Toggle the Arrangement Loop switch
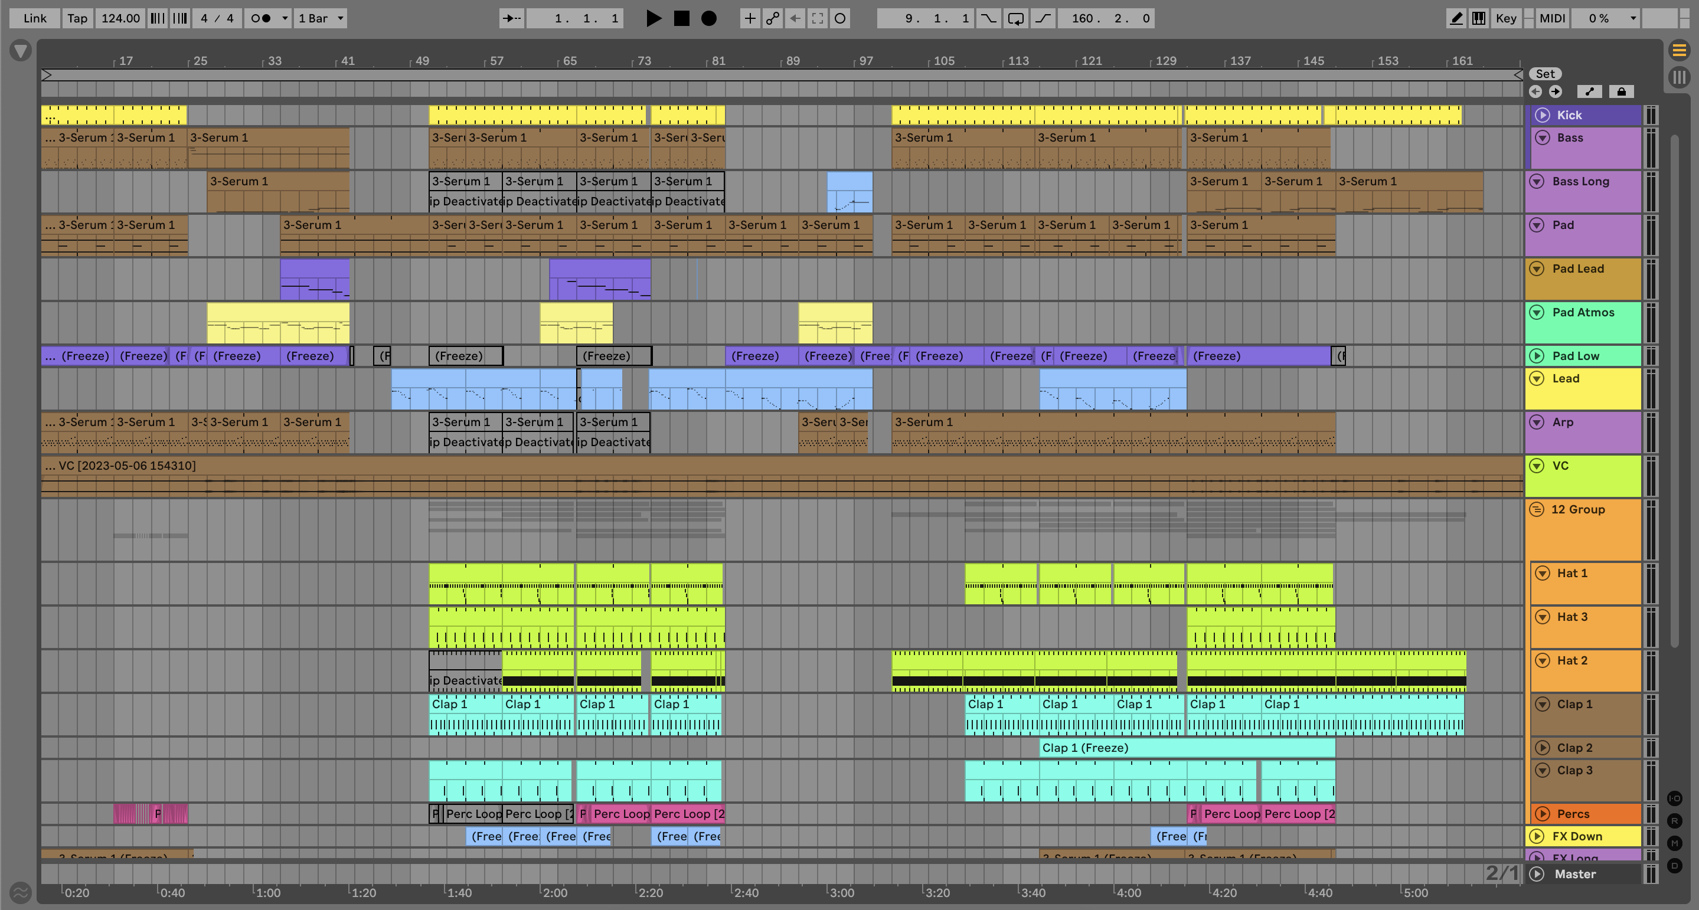 coord(1016,18)
